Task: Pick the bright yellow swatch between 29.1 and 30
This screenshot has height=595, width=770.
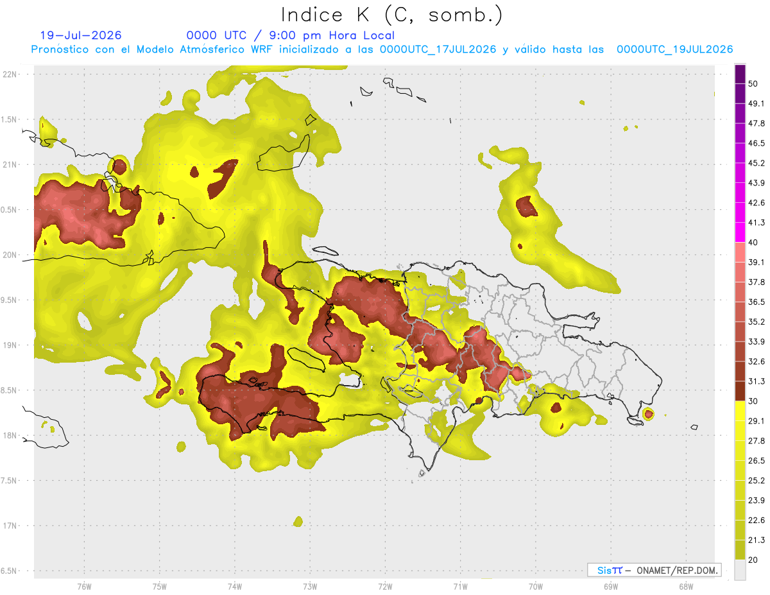Action: (740, 411)
